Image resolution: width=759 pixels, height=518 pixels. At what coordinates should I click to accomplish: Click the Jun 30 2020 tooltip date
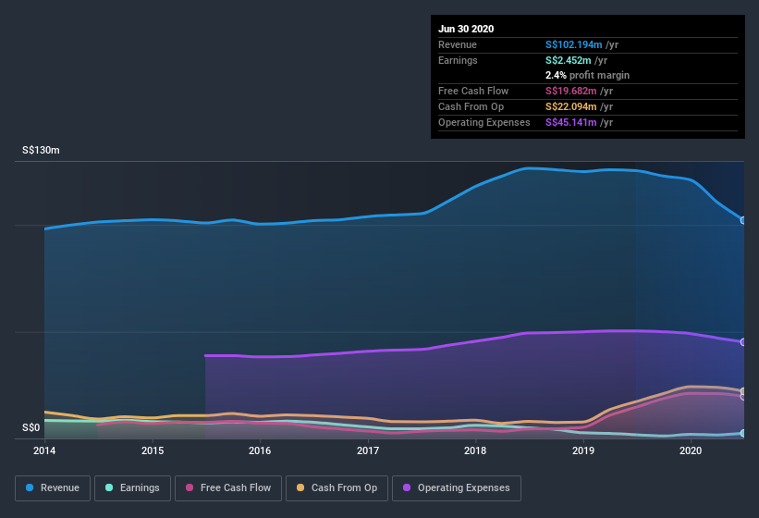(x=466, y=29)
